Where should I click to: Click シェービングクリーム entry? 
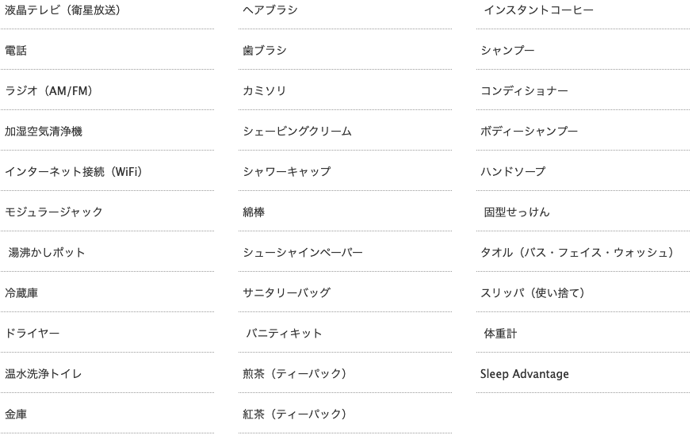(297, 132)
